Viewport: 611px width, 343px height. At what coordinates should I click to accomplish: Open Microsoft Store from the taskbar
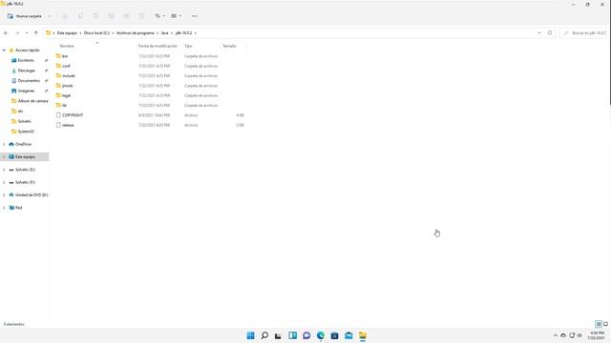click(x=335, y=335)
